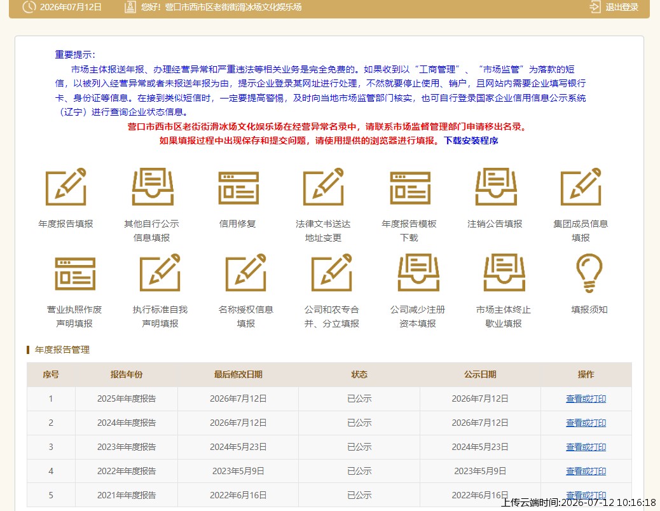The image size is (660, 511).
Task: Open 法律文书送达地址变更 icon
Action: pos(323,187)
